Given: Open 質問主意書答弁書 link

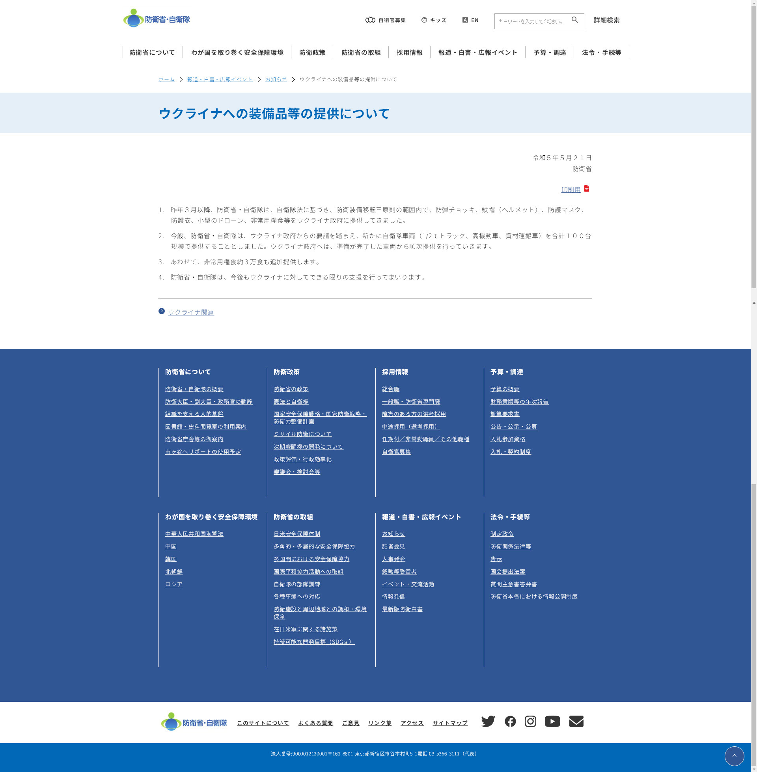Looking at the screenshot, I should (x=513, y=584).
